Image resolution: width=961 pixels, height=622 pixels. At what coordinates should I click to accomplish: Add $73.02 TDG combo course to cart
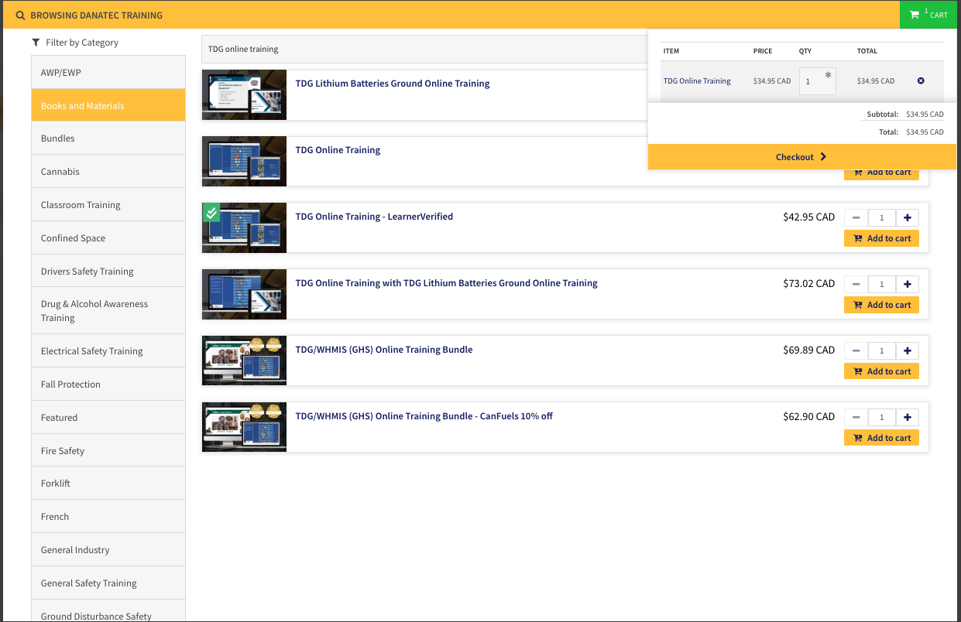click(881, 305)
